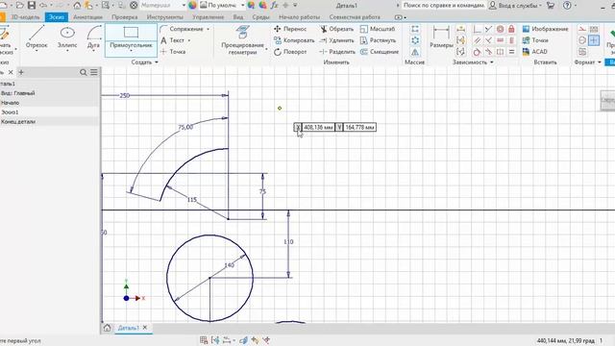This screenshot has width=615, height=346.
Task: Click the Деталь1 document tab
Action: point(128,328)
